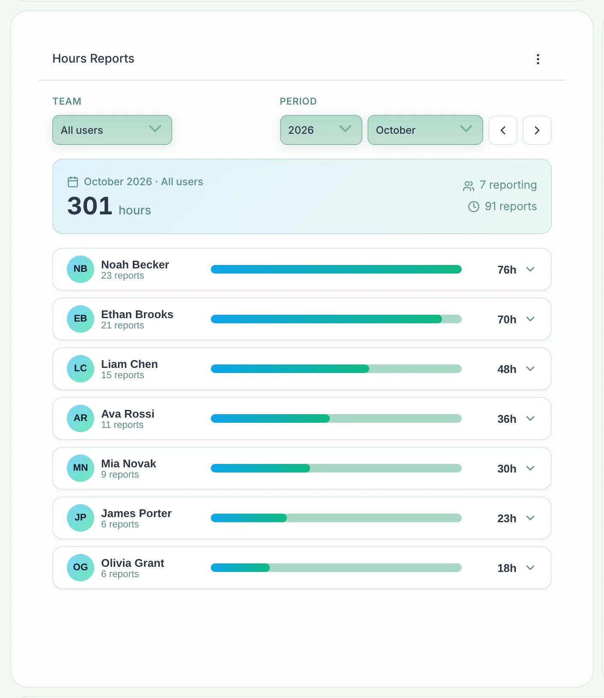
Task: Click the 21 reports text
Action: point(123,325)
